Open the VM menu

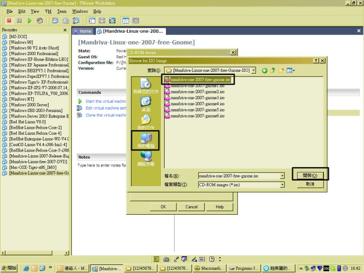[48, 11]
